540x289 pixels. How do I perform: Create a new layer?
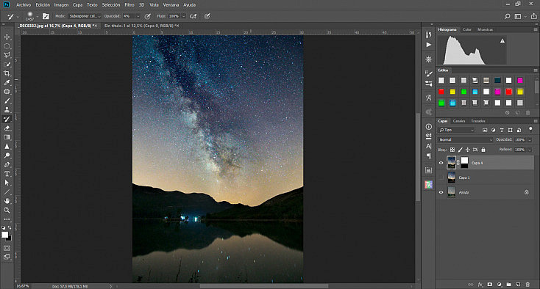(x=518, y=285)
